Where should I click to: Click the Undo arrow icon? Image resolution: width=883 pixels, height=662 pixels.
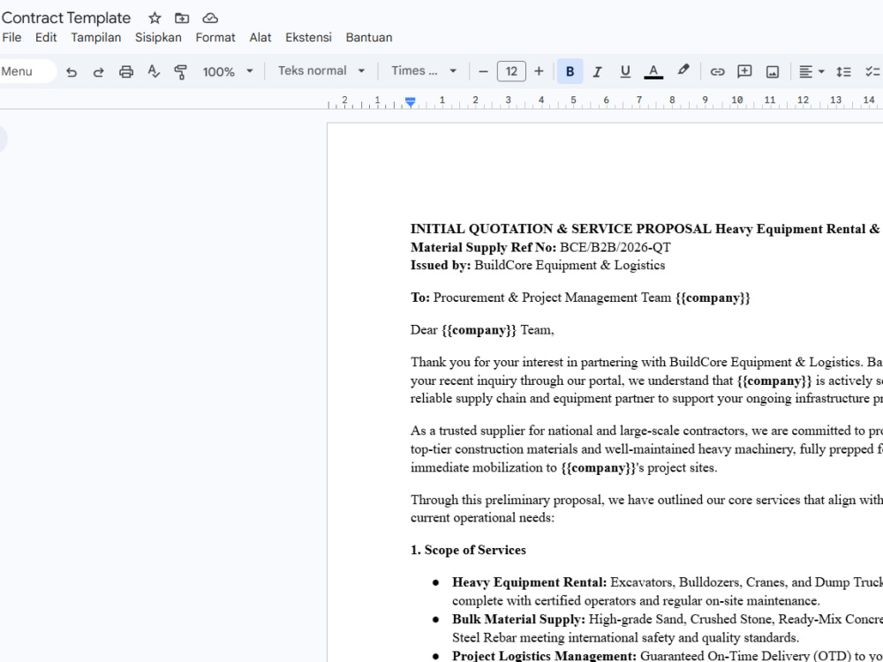[71, 71]
